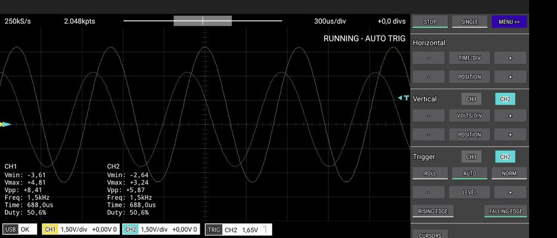
Task: Click the cyan CH2 ground level arrow
Action: point(7,124)
